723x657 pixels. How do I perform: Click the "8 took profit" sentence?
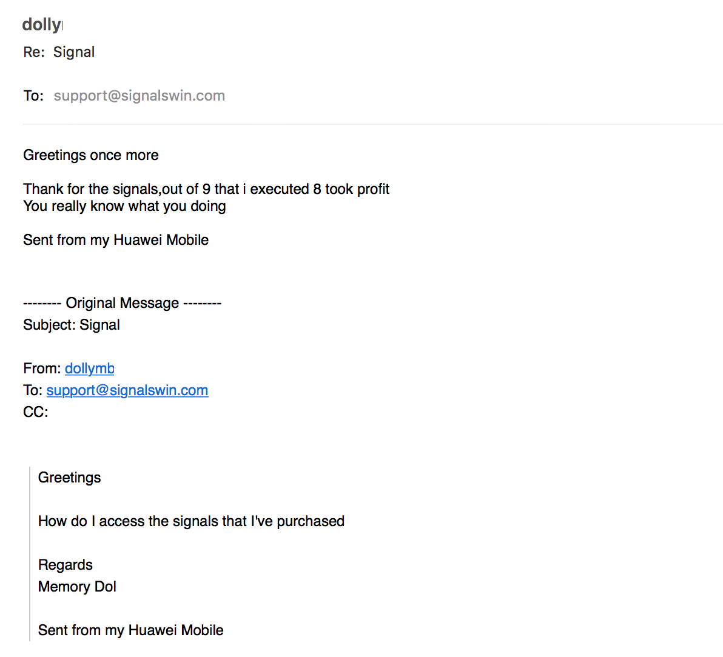click(x=207, y=189)
